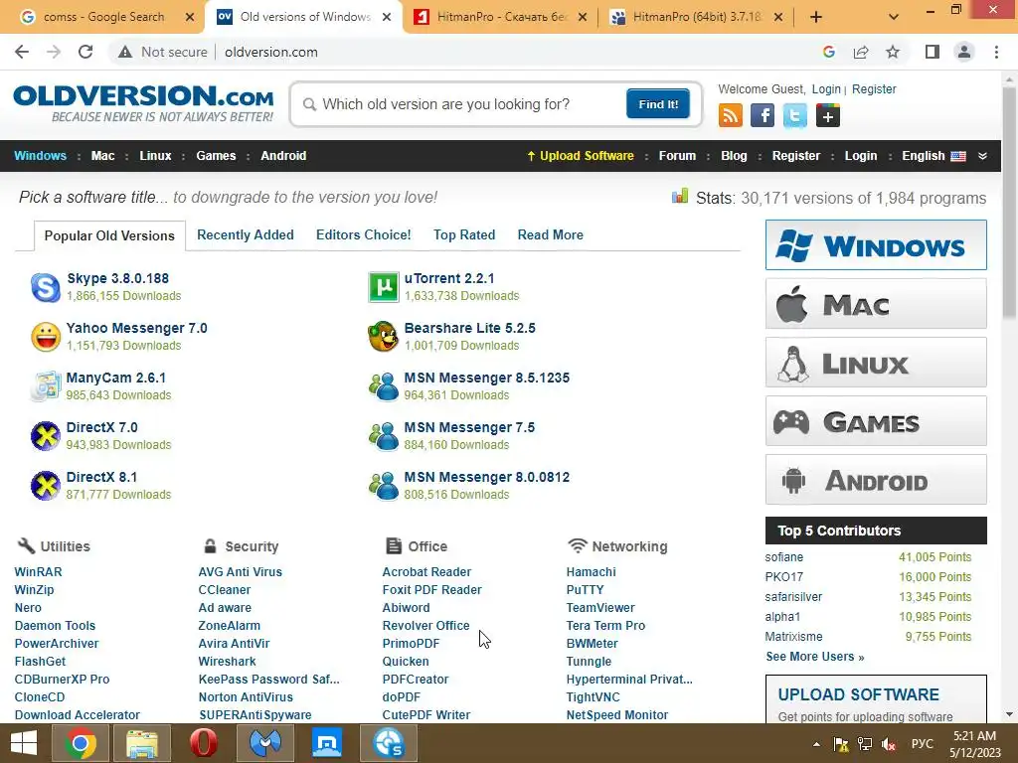
Task: Reload the page
Action: click(x=85, y=52)
